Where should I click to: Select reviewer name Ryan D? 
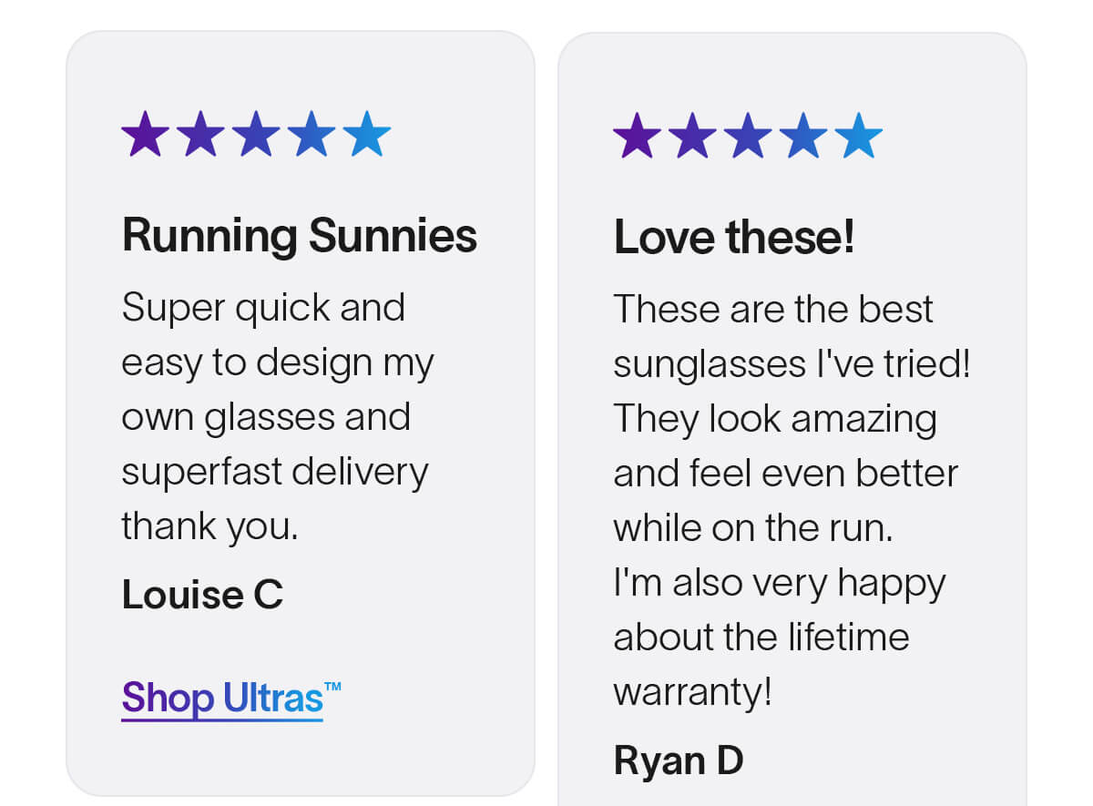click(679, 760)
